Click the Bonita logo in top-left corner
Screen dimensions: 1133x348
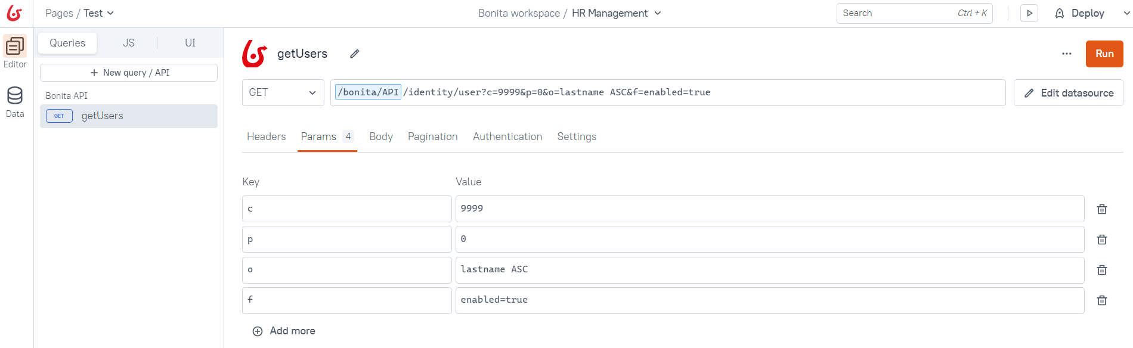tap(14, 13)
